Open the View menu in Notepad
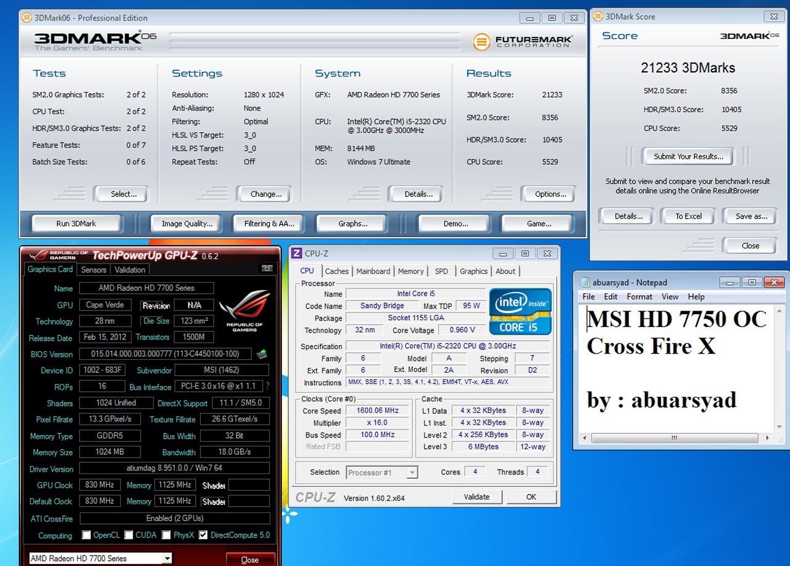The image size is (790, 566). tap(670, 297)
